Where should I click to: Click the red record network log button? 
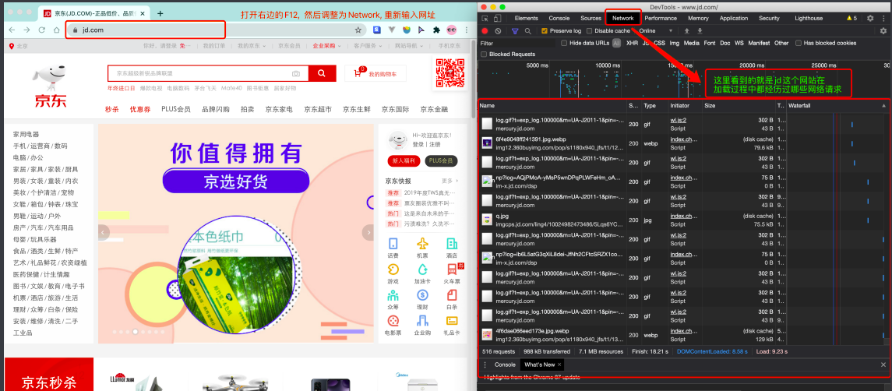pos(485,30)
